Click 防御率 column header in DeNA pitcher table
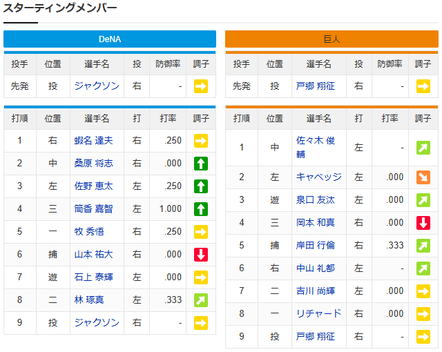The height and width of the screenshot is (352, 442). point(168,64)
